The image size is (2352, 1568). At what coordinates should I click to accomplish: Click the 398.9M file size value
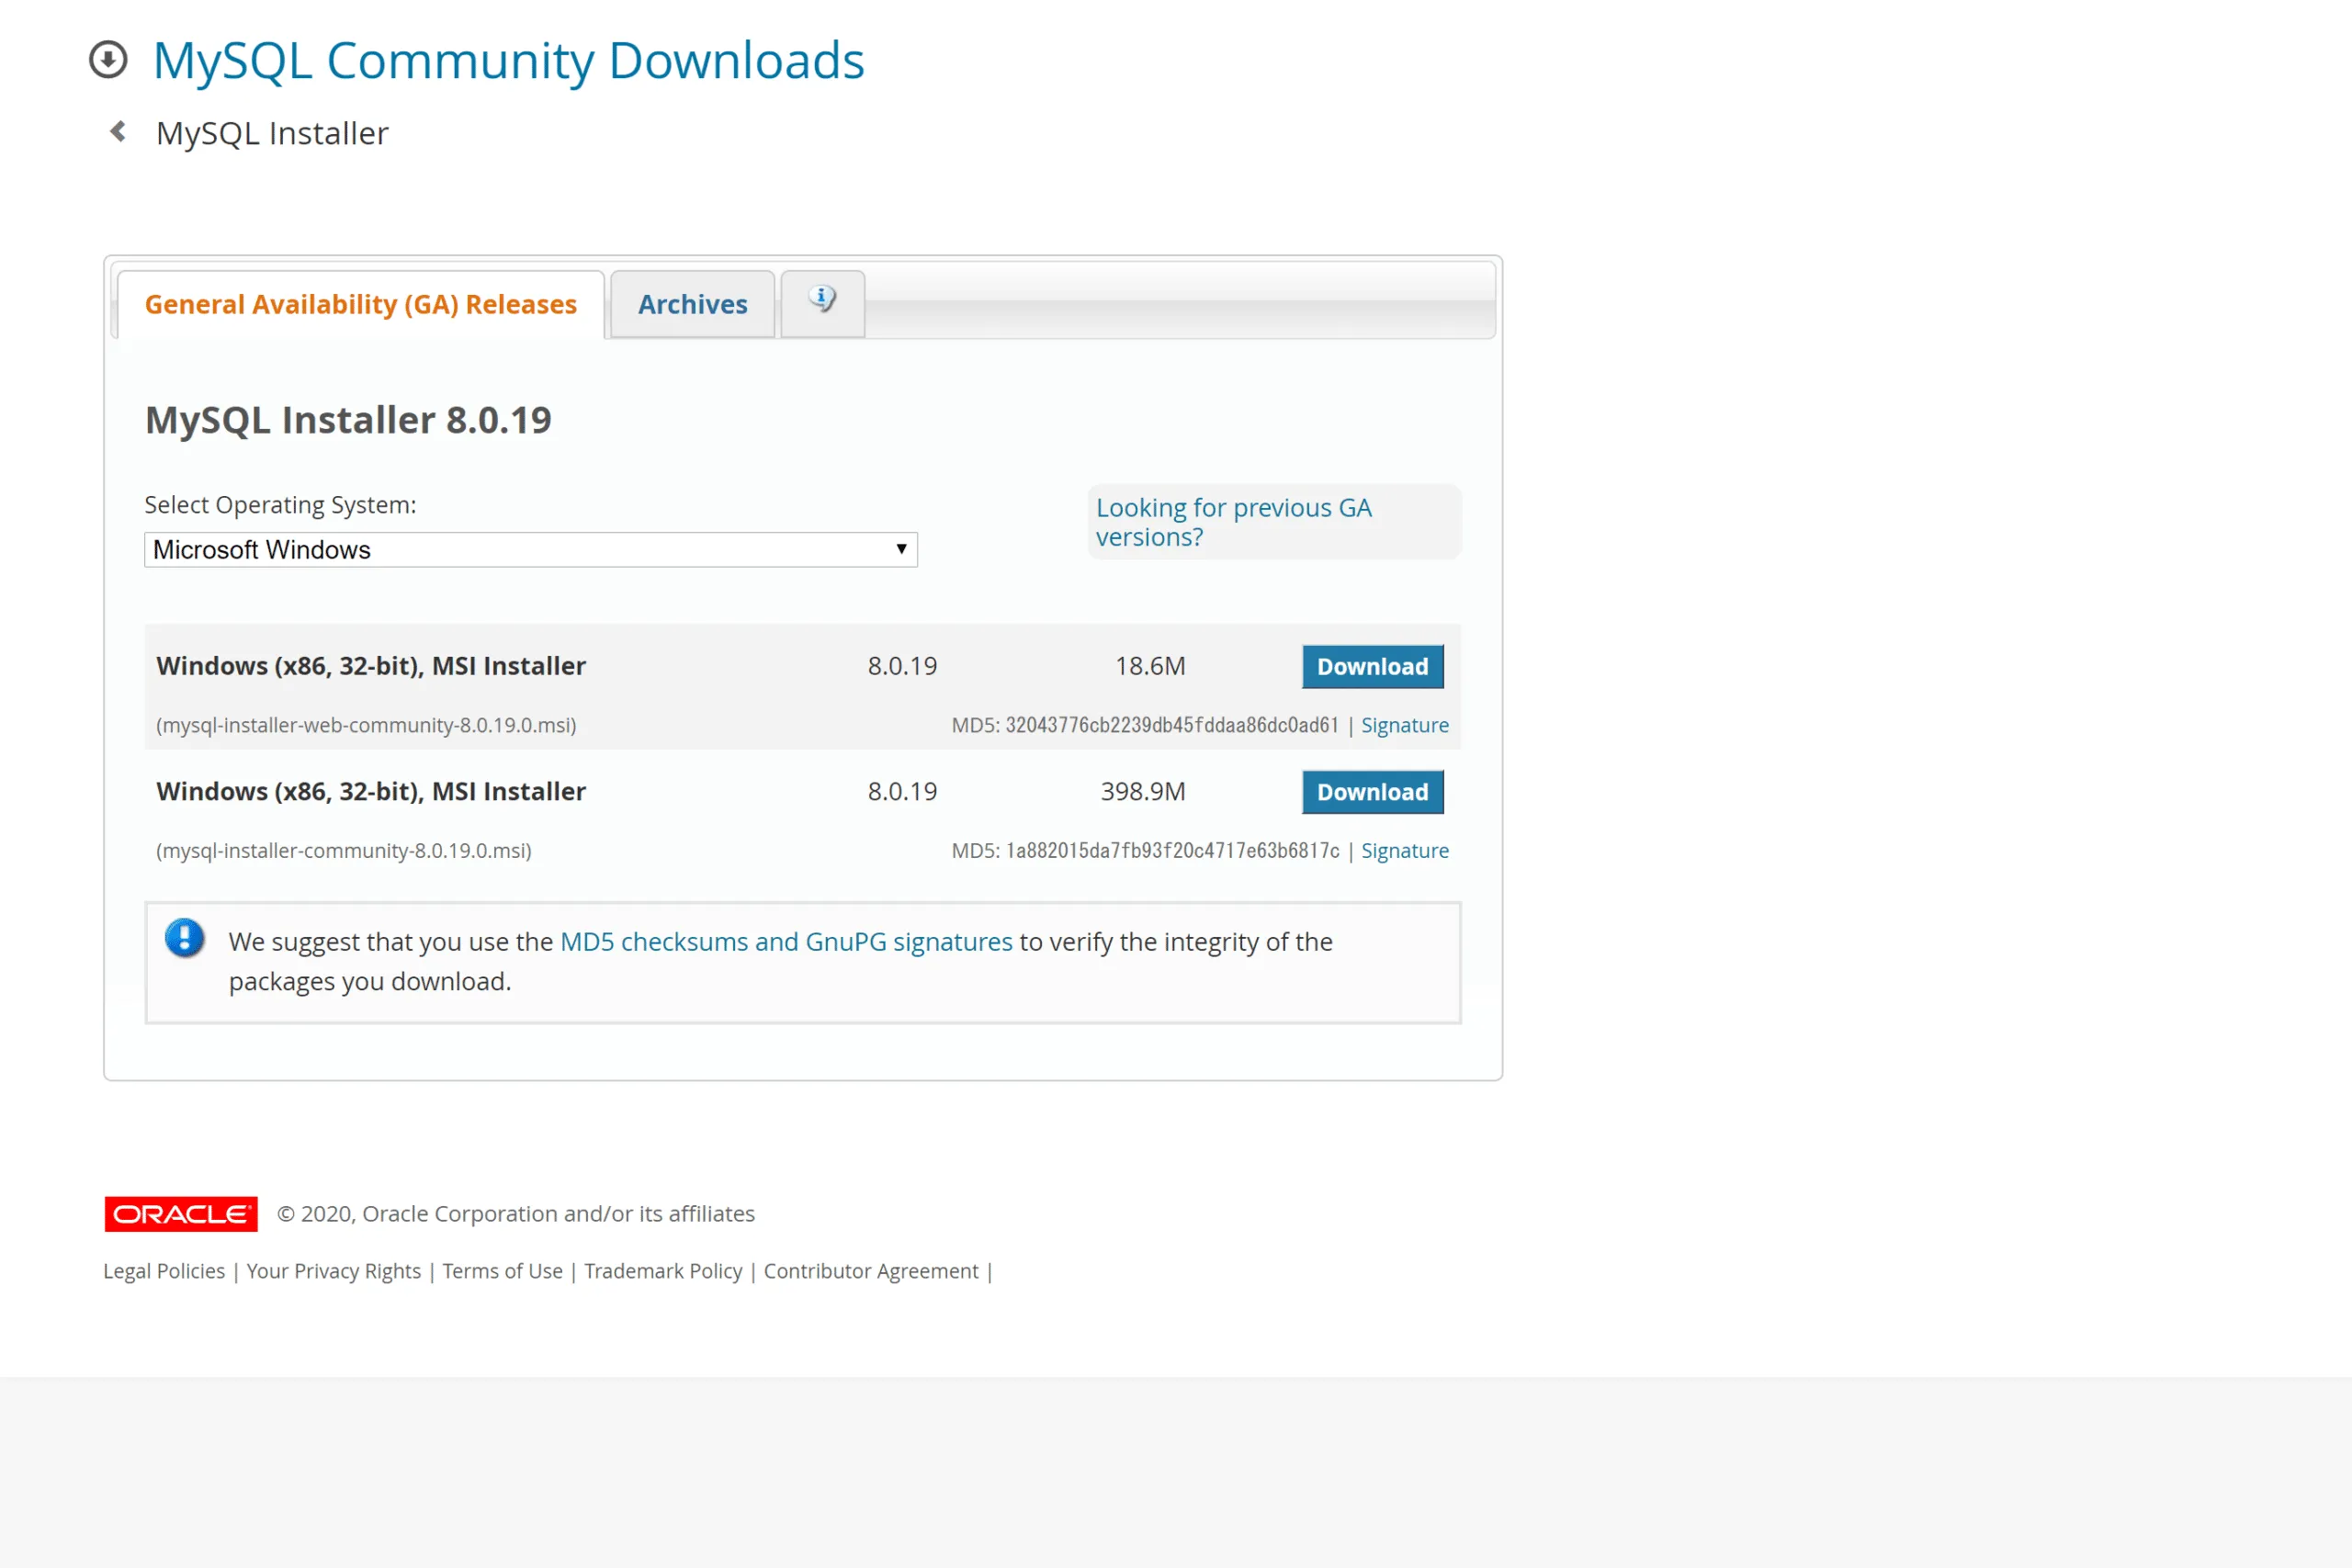coord(1143,791)
